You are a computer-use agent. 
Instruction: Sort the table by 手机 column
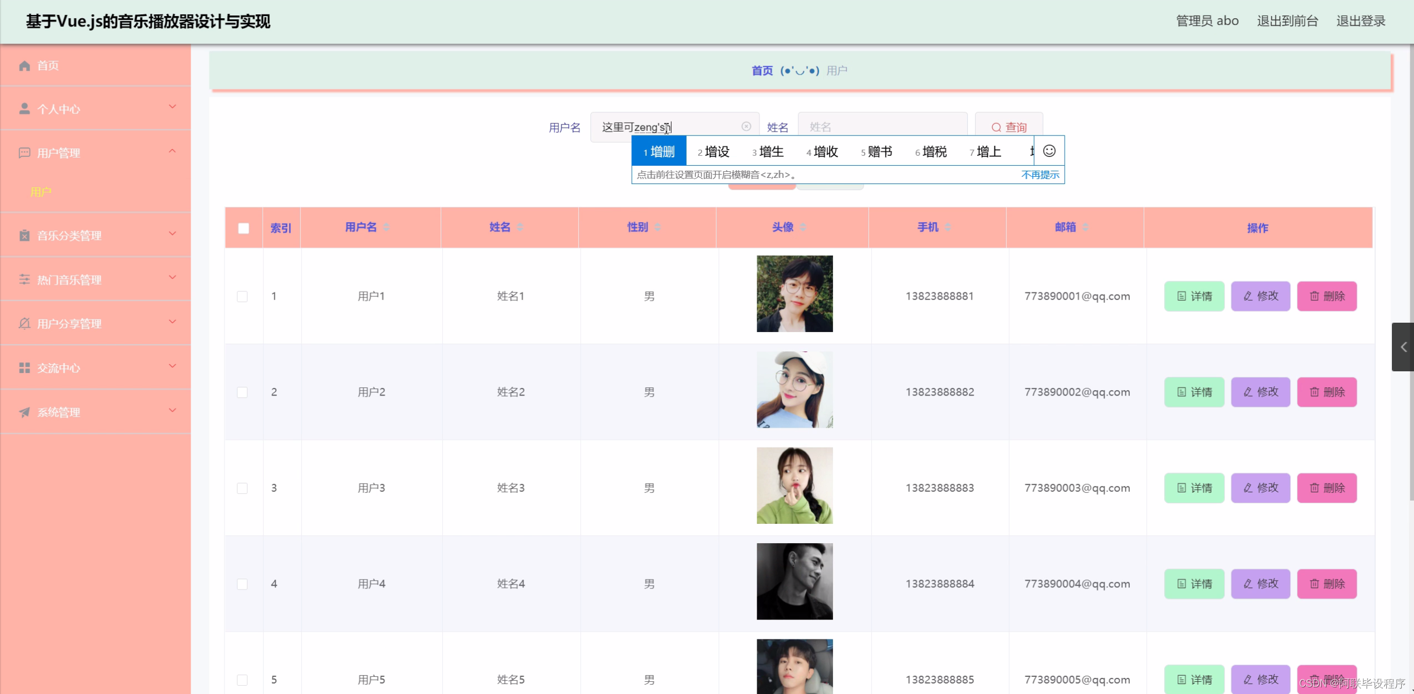click(x=947, y=227)
